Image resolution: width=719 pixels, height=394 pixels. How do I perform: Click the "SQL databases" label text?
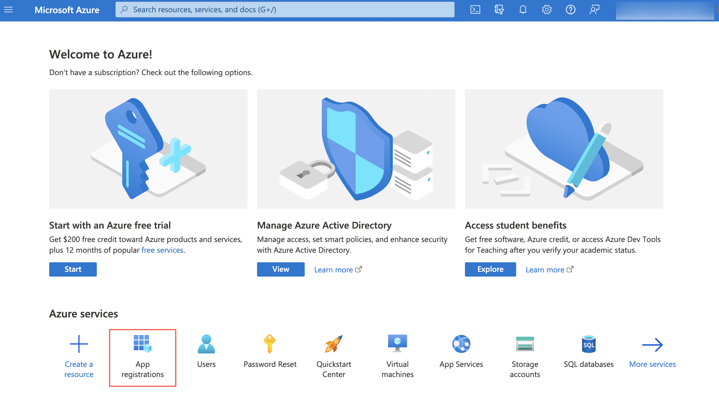[x=589, y=364]
